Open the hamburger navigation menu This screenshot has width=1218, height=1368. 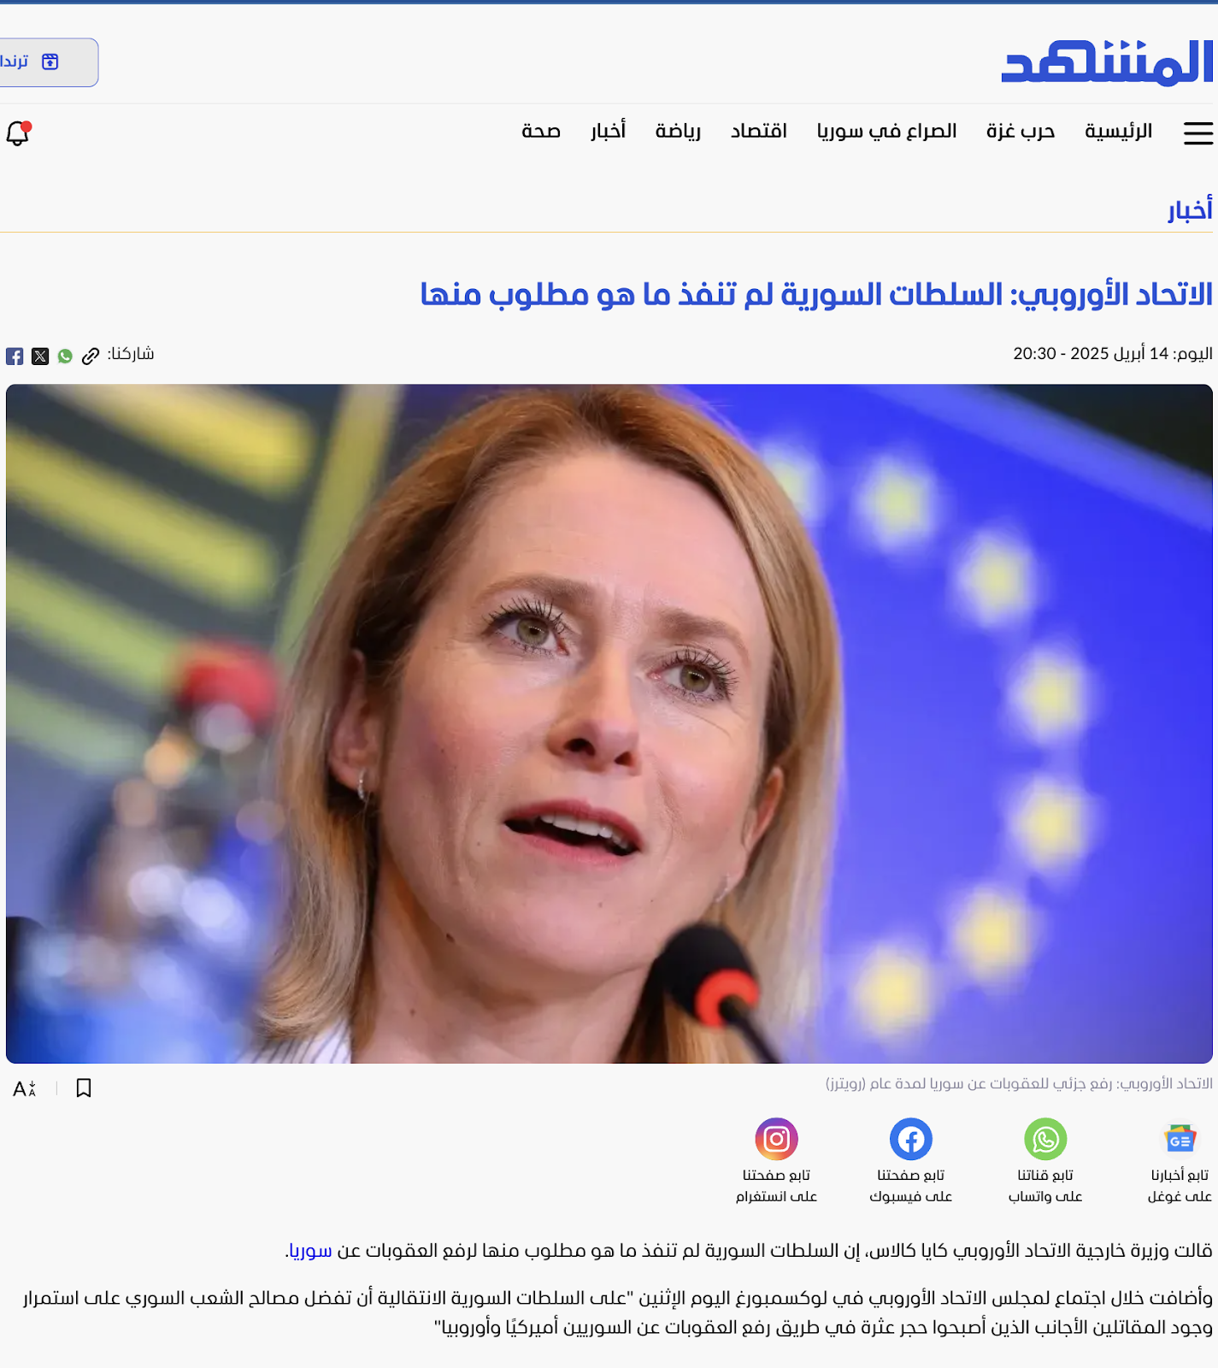click(x=1198, y=133)
